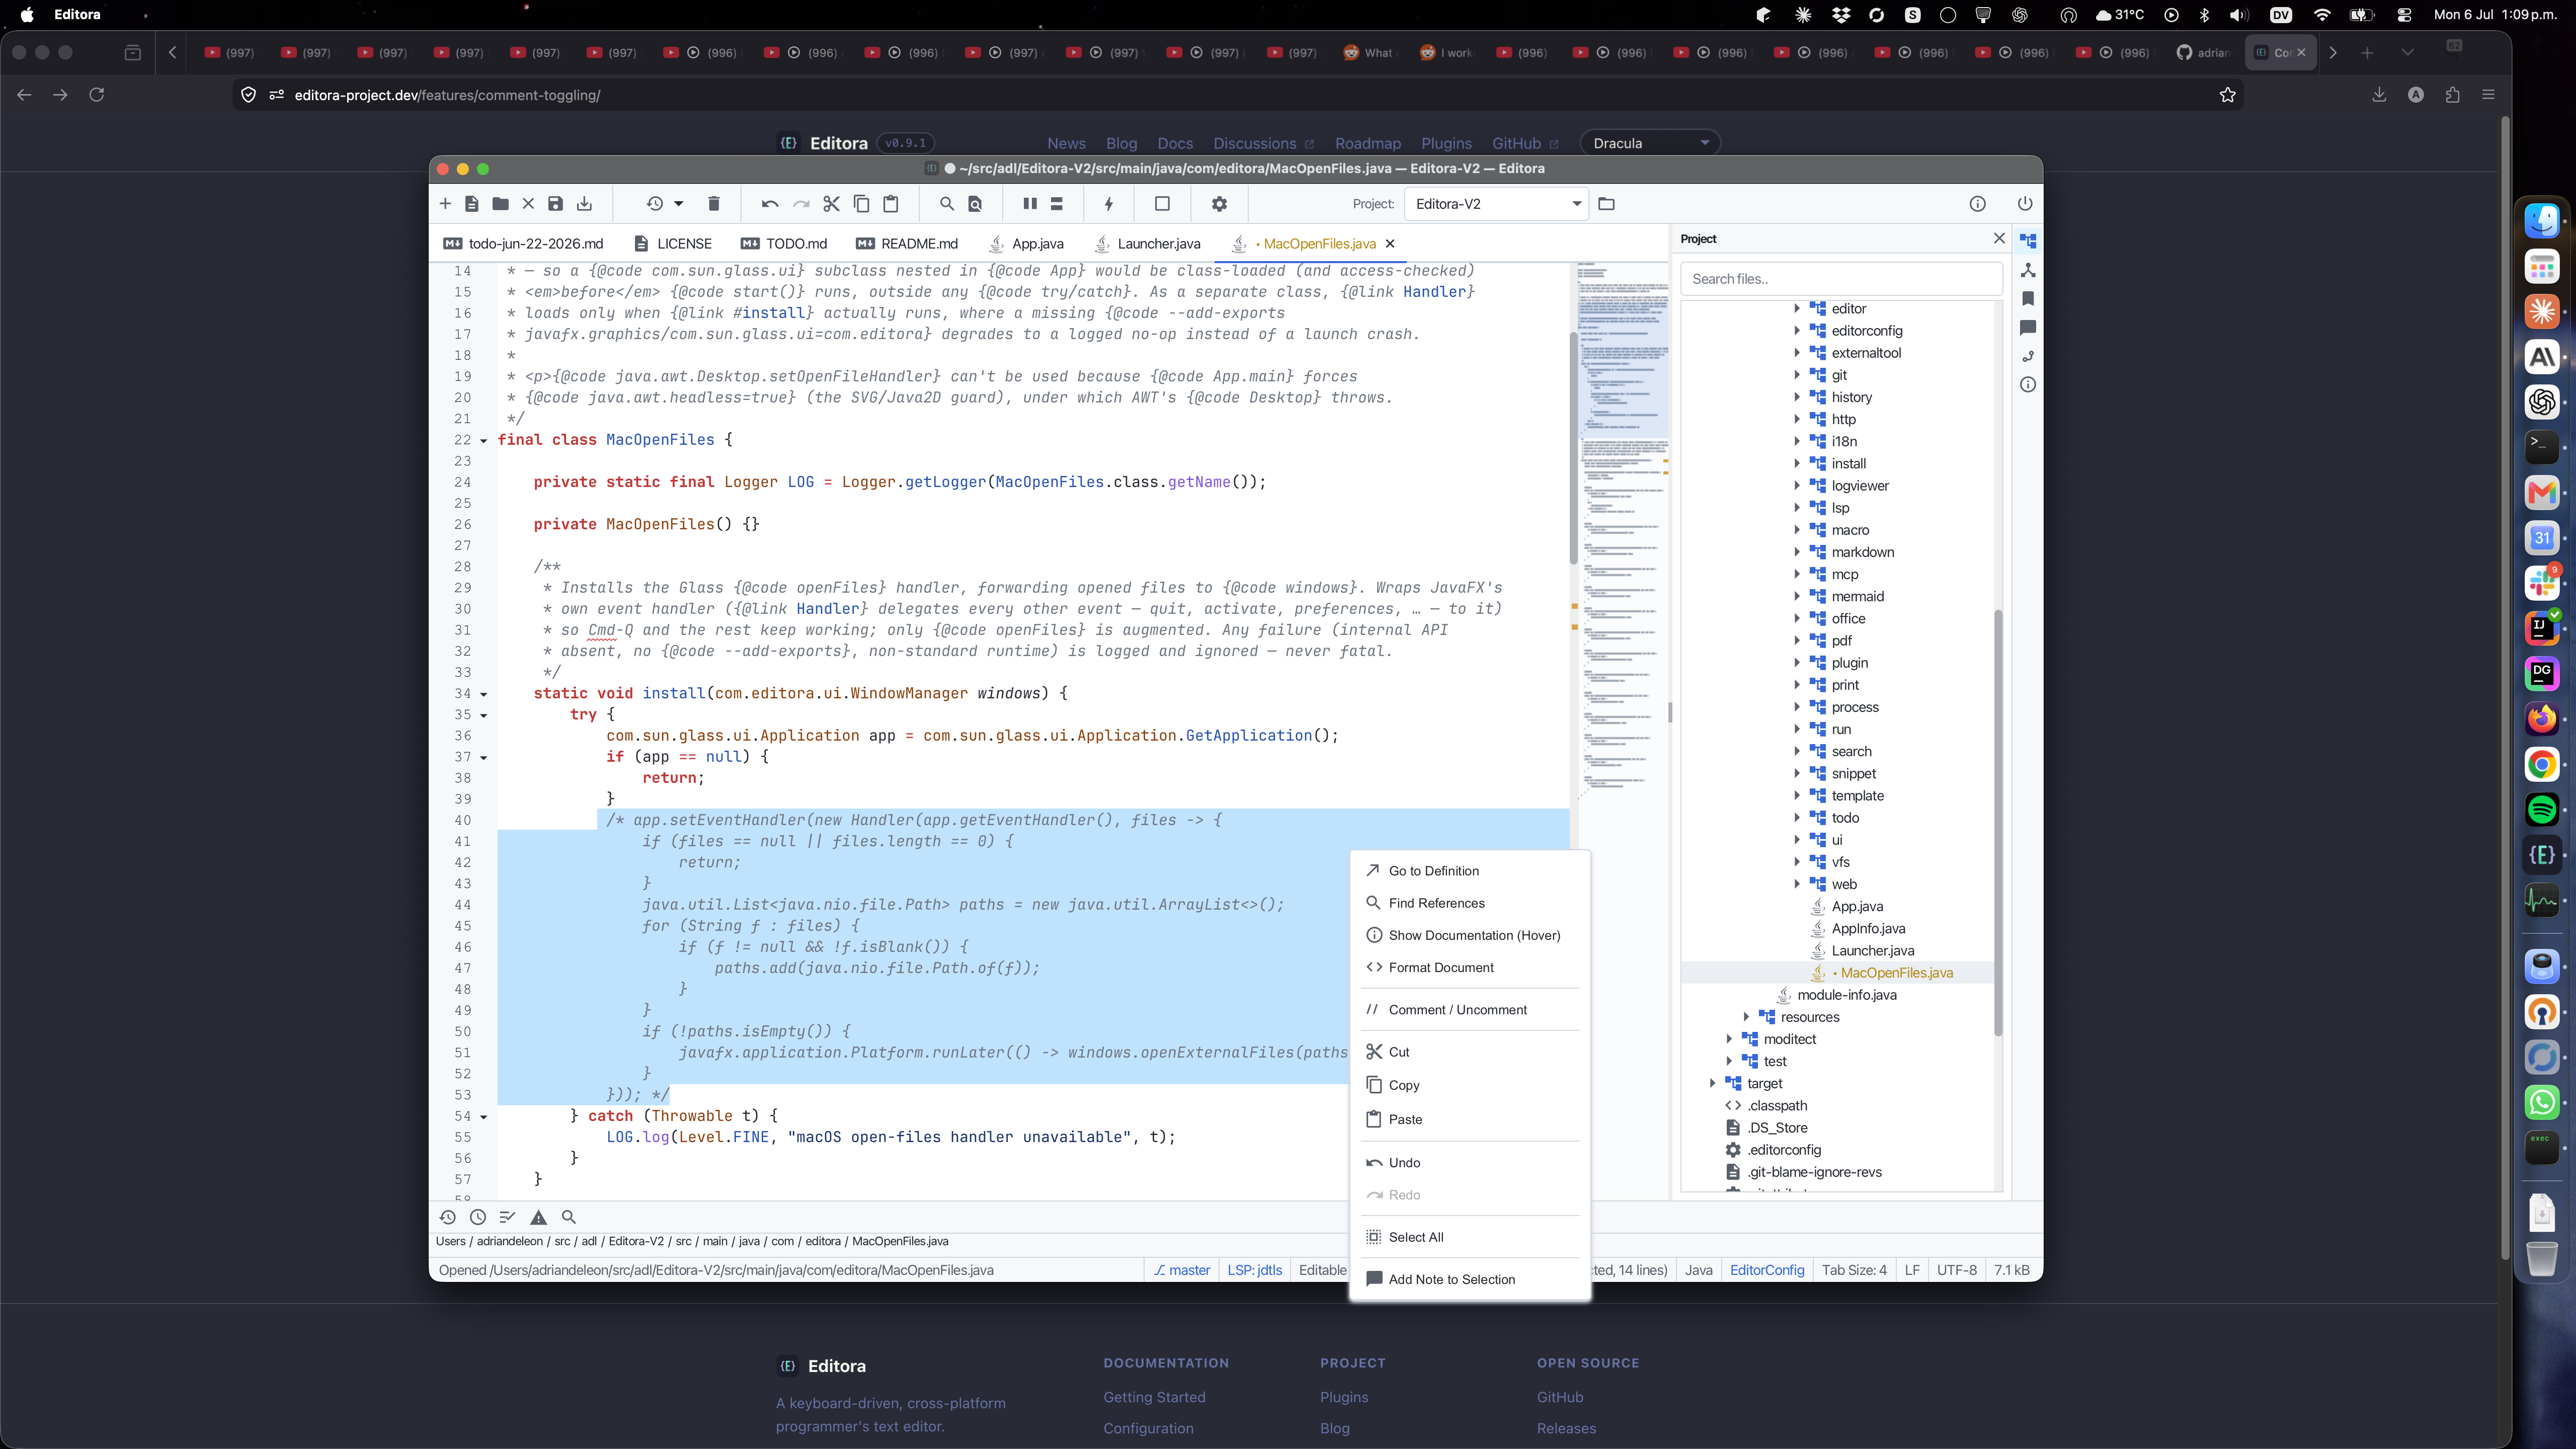Collapse the catch block fold at line 54
The image size is (2576, 1449).
click(x=484, y=1117)
